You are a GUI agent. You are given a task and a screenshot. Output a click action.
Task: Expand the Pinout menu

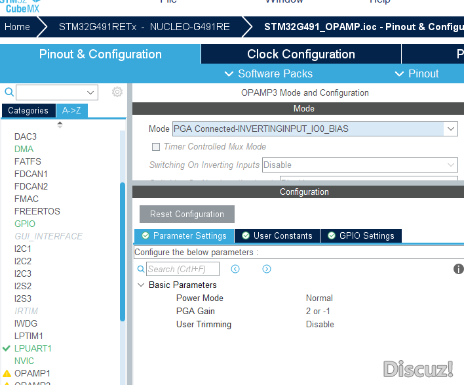(417, 73)
